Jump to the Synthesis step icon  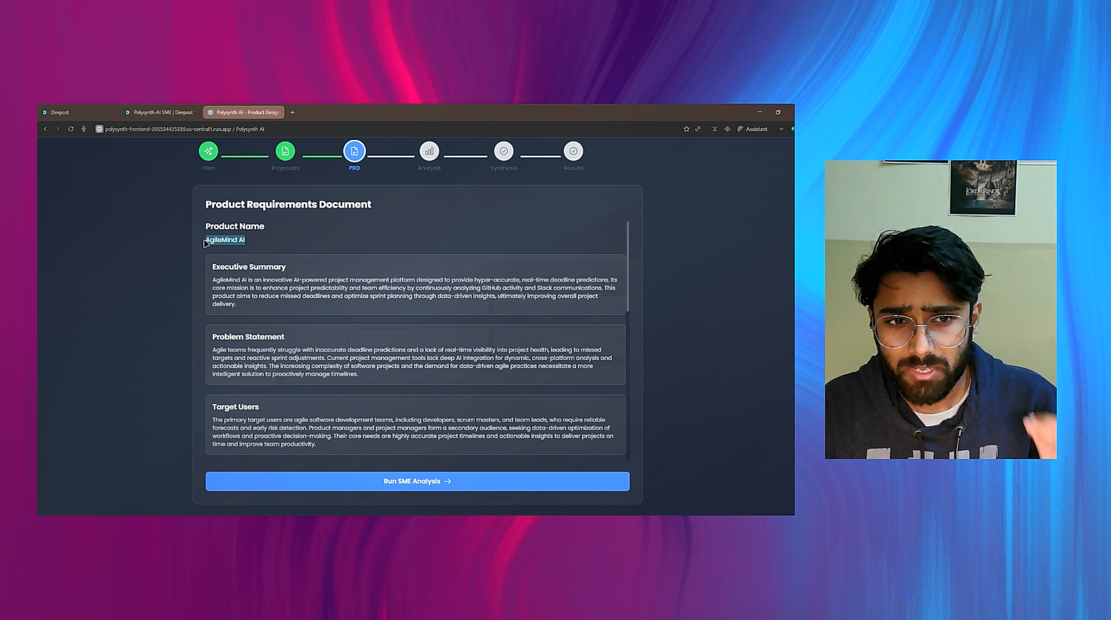[504, 151]
